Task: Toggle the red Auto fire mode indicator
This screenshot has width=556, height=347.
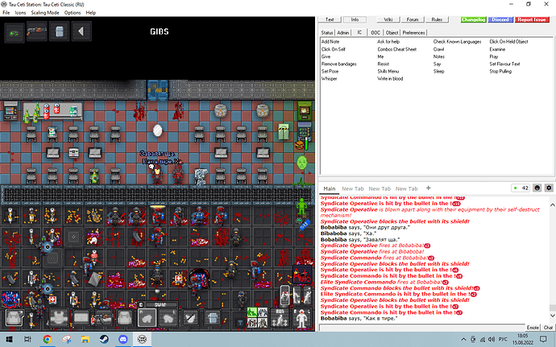Action: pyautogui.click(x=301, y=275)
